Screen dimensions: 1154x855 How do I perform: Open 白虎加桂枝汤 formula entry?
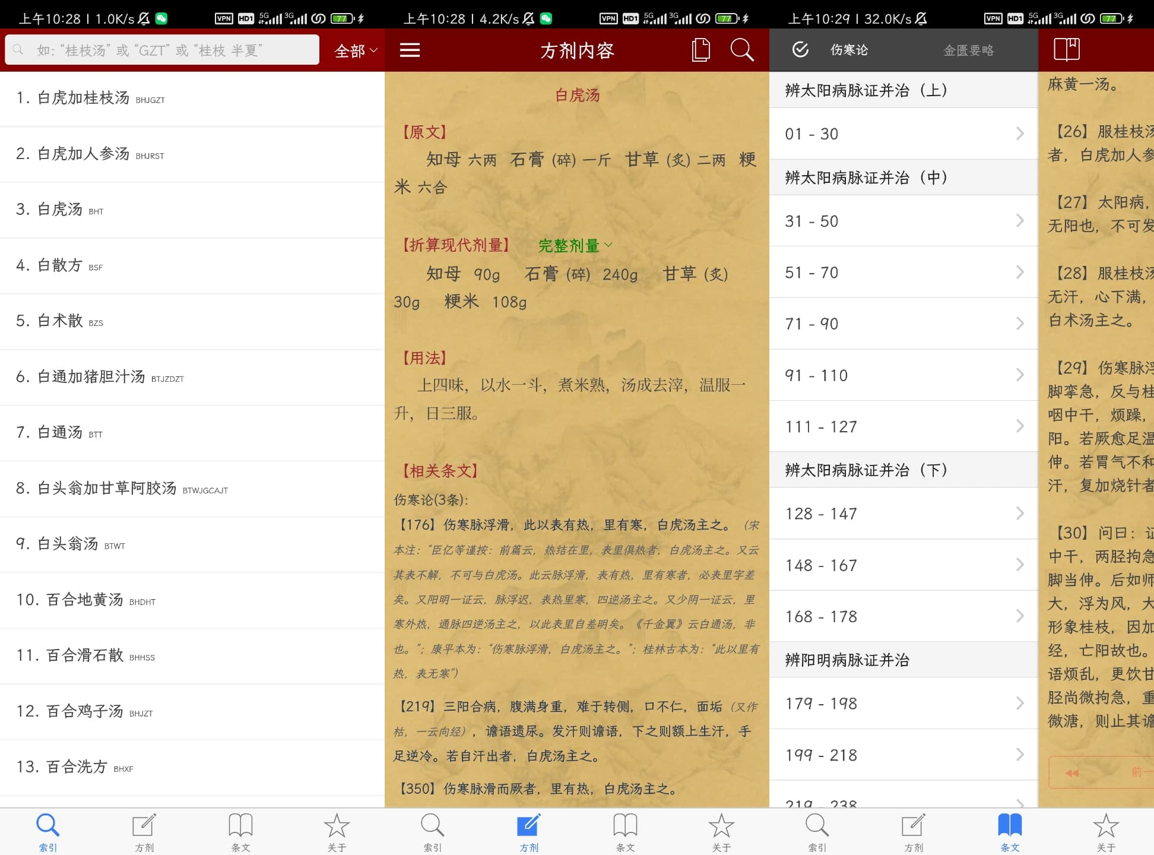point(192,98)
